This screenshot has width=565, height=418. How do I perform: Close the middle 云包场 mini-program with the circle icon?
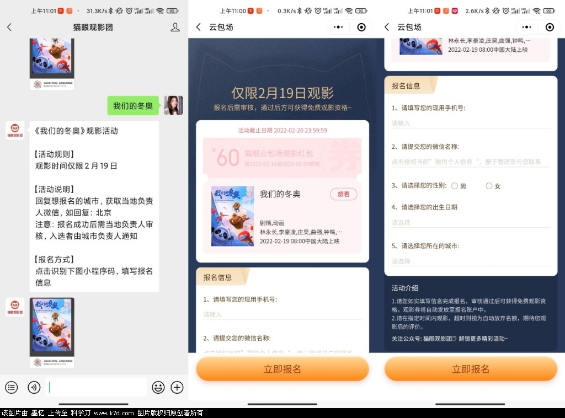point(361,27)
